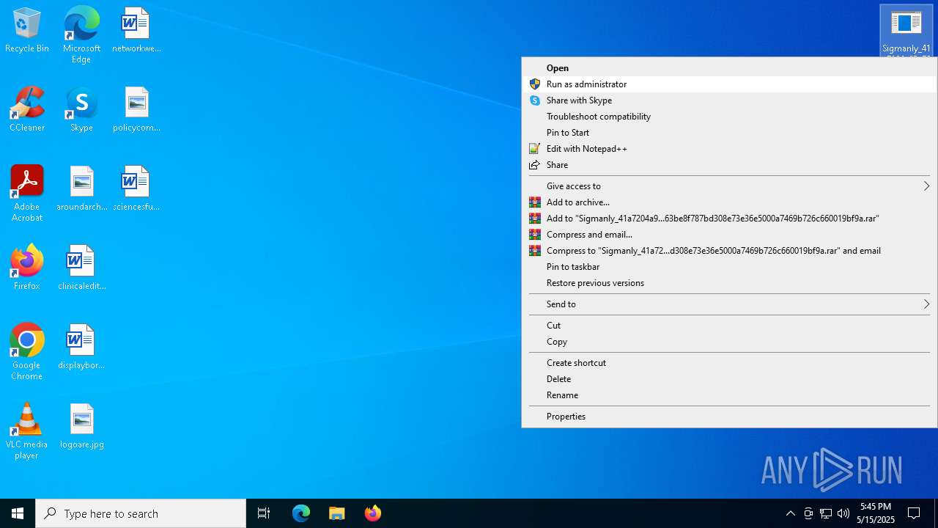
Task: Select the Firefox desktop shortcut
Action: coord(27,268)
